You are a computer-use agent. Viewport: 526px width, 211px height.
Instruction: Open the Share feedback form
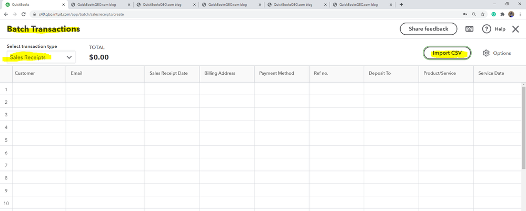429,29
